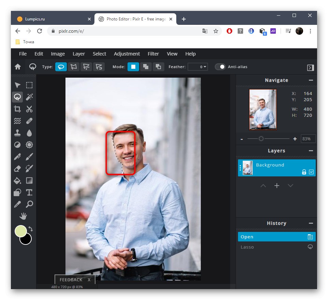Choose the Eraser tool
The image size is (328, 300).
(17, 168)
